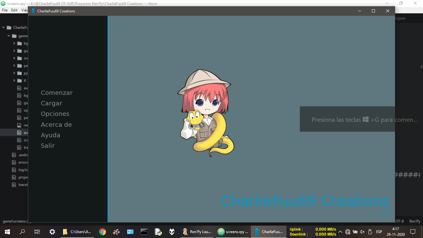Image resolution: width=423 pixels, height=238 pixels.
Task: Expand the tl folder chevron
Action: [14, 81]
